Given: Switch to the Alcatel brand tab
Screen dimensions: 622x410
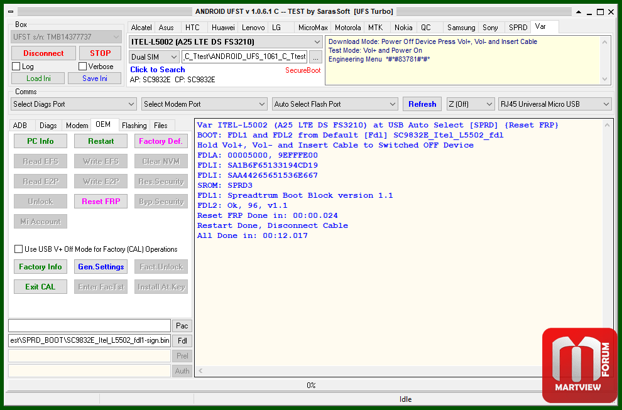Looking at the screenshot, I should pyautogui.click(x=141, y=28).
